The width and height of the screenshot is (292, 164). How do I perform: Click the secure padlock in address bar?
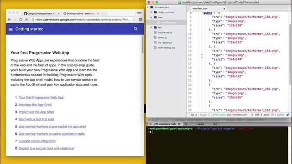click(x=33, y=20)
